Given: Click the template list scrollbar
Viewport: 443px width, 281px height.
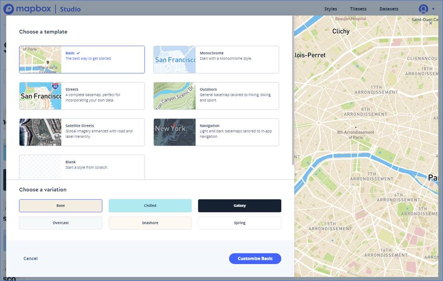Looking at the screenshot, I should [x=293, y=90].
